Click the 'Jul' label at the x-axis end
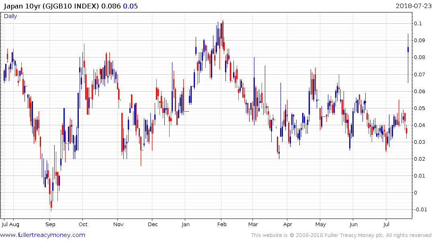The image size is (432, 241). (x=386, y=224)
